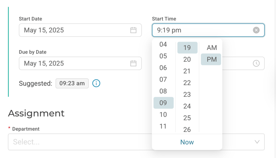
Task: Pick minute 22 in the minute column
Action: [x=187, y=83]
